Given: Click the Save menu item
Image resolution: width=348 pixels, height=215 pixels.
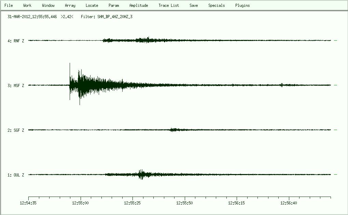Looking at the screenshot, I should [x=194, y=5].
